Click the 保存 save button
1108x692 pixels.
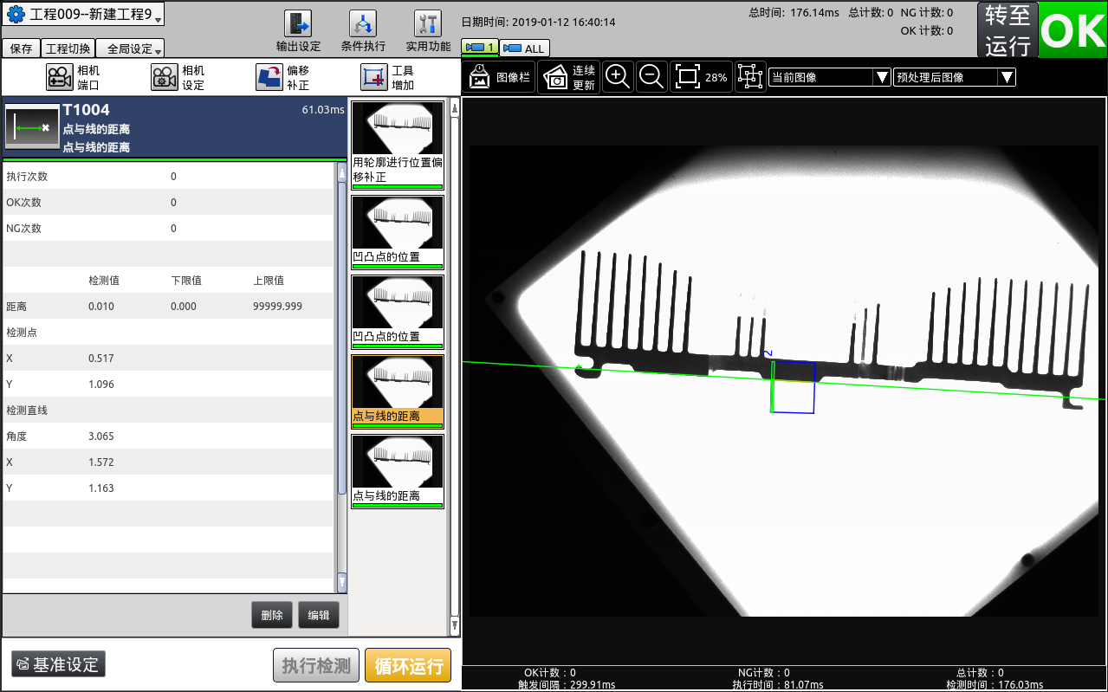pos(21,49)
